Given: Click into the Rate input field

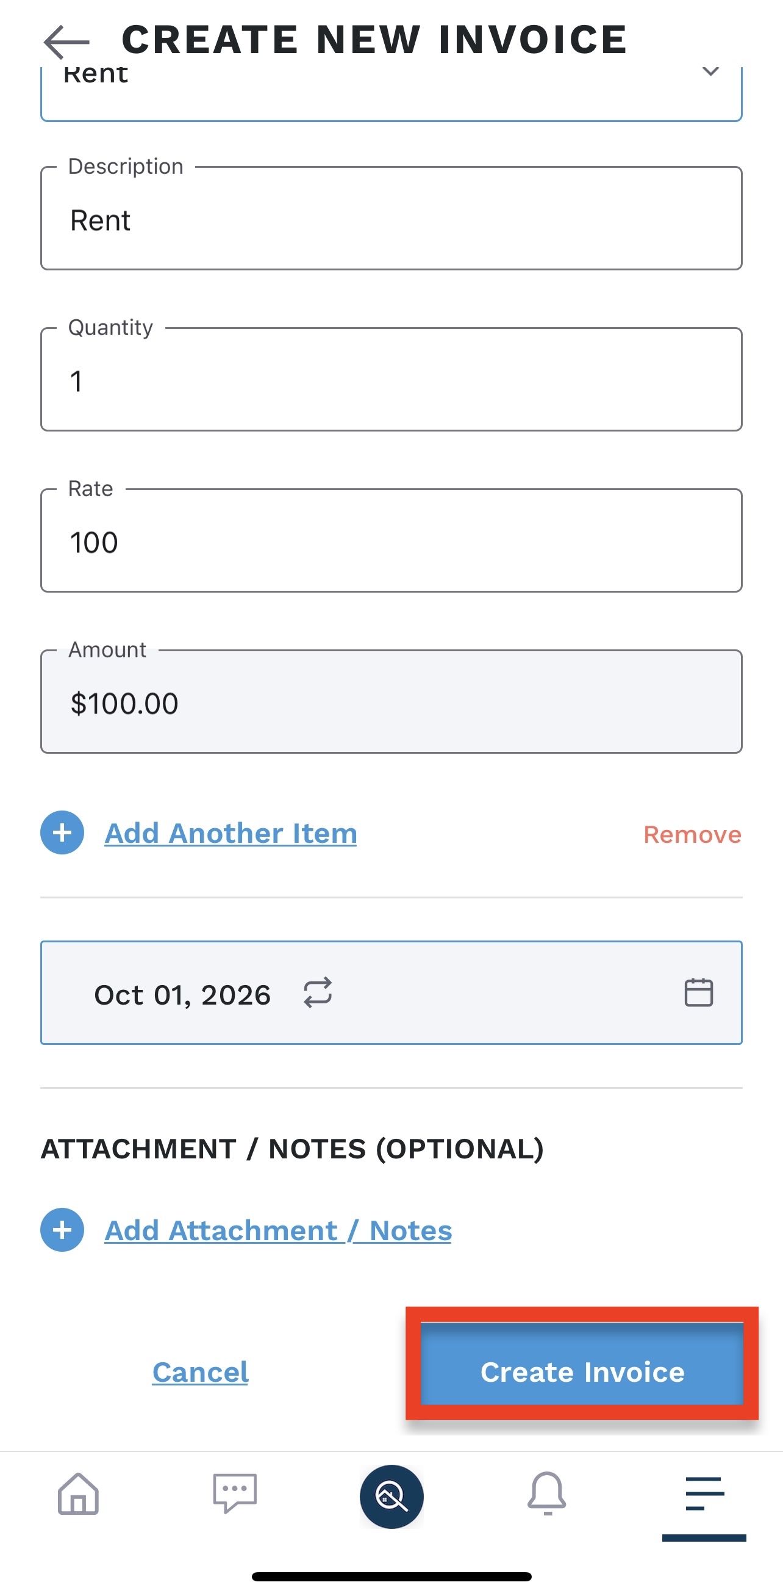Looking at the screenshot, I should 391,542.
